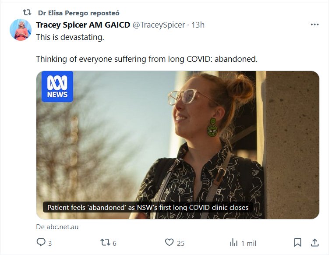The width and height of the screenshot is (332, 255).
Task: Click the @TraceySpicer handle
Action: (x=159, y=25)
